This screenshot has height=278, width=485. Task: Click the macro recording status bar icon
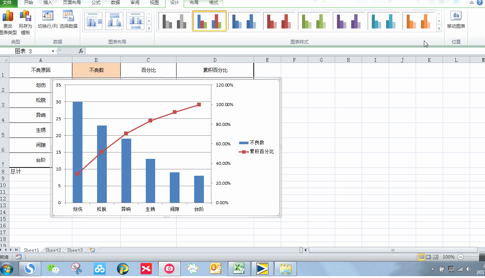click(x=18, y=257)
